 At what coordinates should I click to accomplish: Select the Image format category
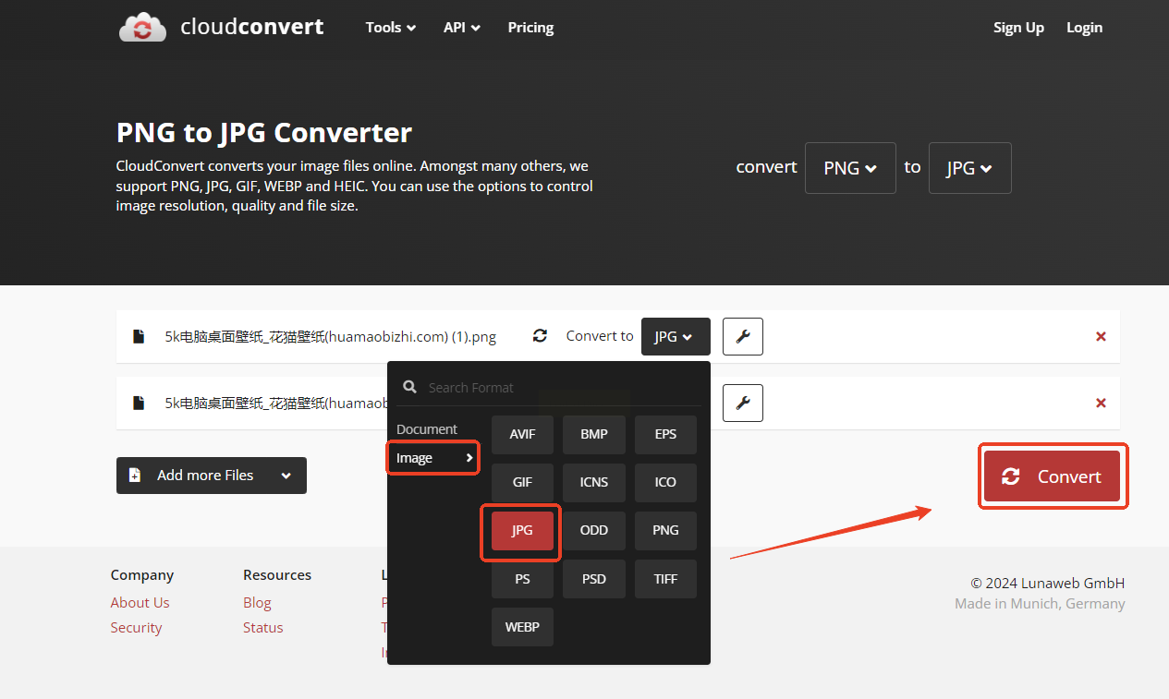point(432,458)
